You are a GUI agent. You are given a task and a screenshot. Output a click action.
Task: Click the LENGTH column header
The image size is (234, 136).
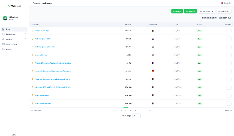(x=128, y=24)
